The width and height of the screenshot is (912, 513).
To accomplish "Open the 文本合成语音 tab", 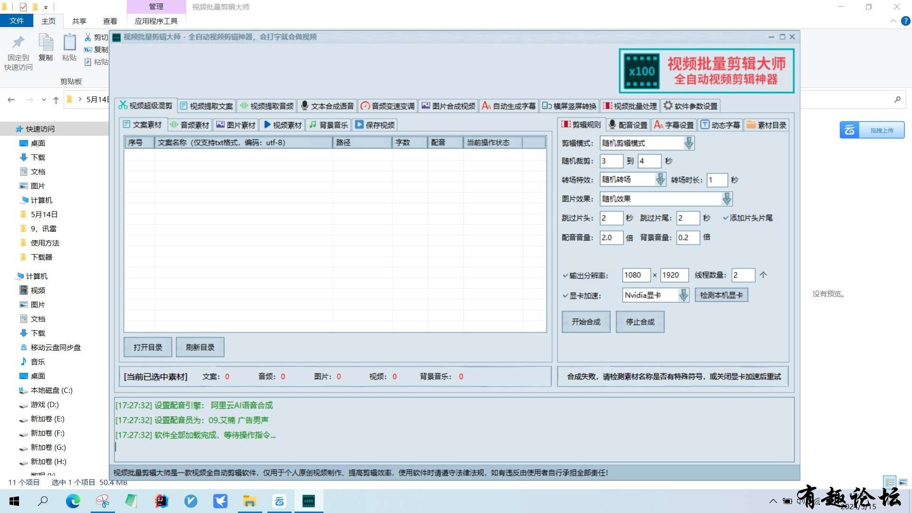I will pyautogui.click(x=327, y=106).
